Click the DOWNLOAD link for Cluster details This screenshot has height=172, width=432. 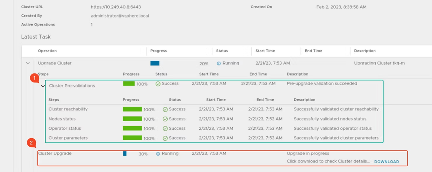tap(386, 162)
